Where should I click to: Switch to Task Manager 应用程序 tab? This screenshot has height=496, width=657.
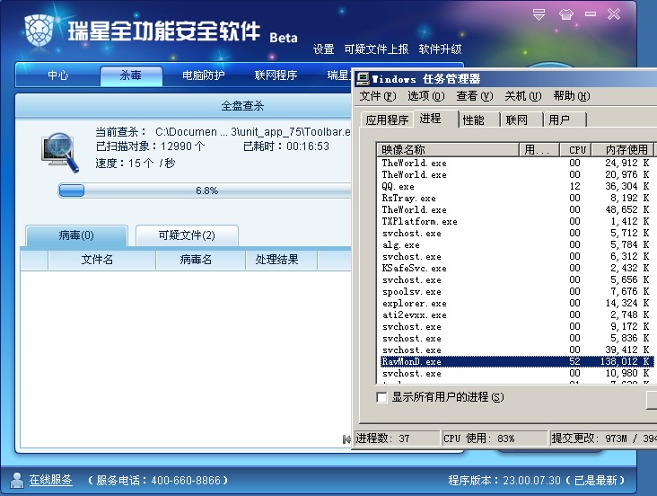[x=387, y=120]
